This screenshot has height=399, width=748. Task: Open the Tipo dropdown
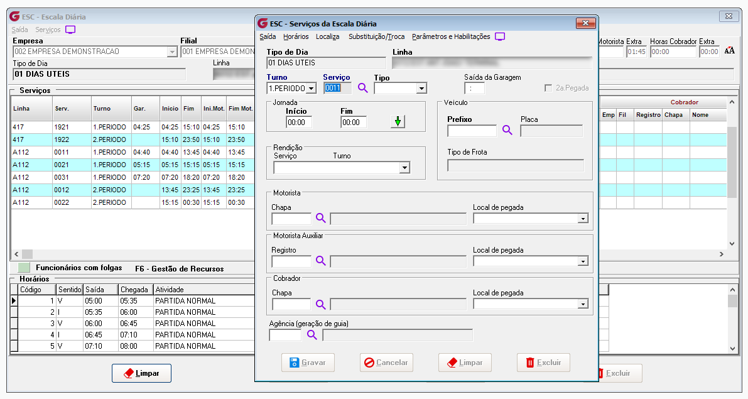click(421, 89)
